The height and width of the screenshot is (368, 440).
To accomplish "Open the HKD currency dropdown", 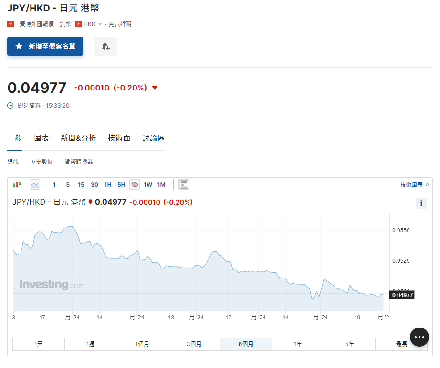I will pyautogui.click(x=100, y=24).
